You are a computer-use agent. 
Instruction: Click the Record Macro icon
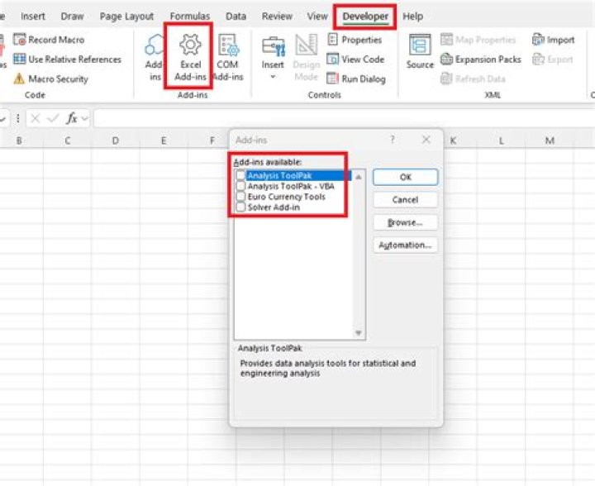[19, 40]
